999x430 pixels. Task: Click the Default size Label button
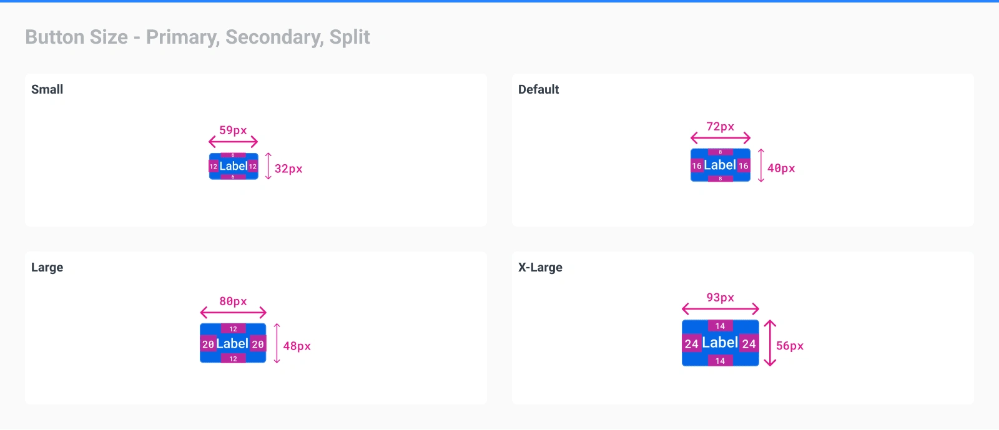click(721, 165)
